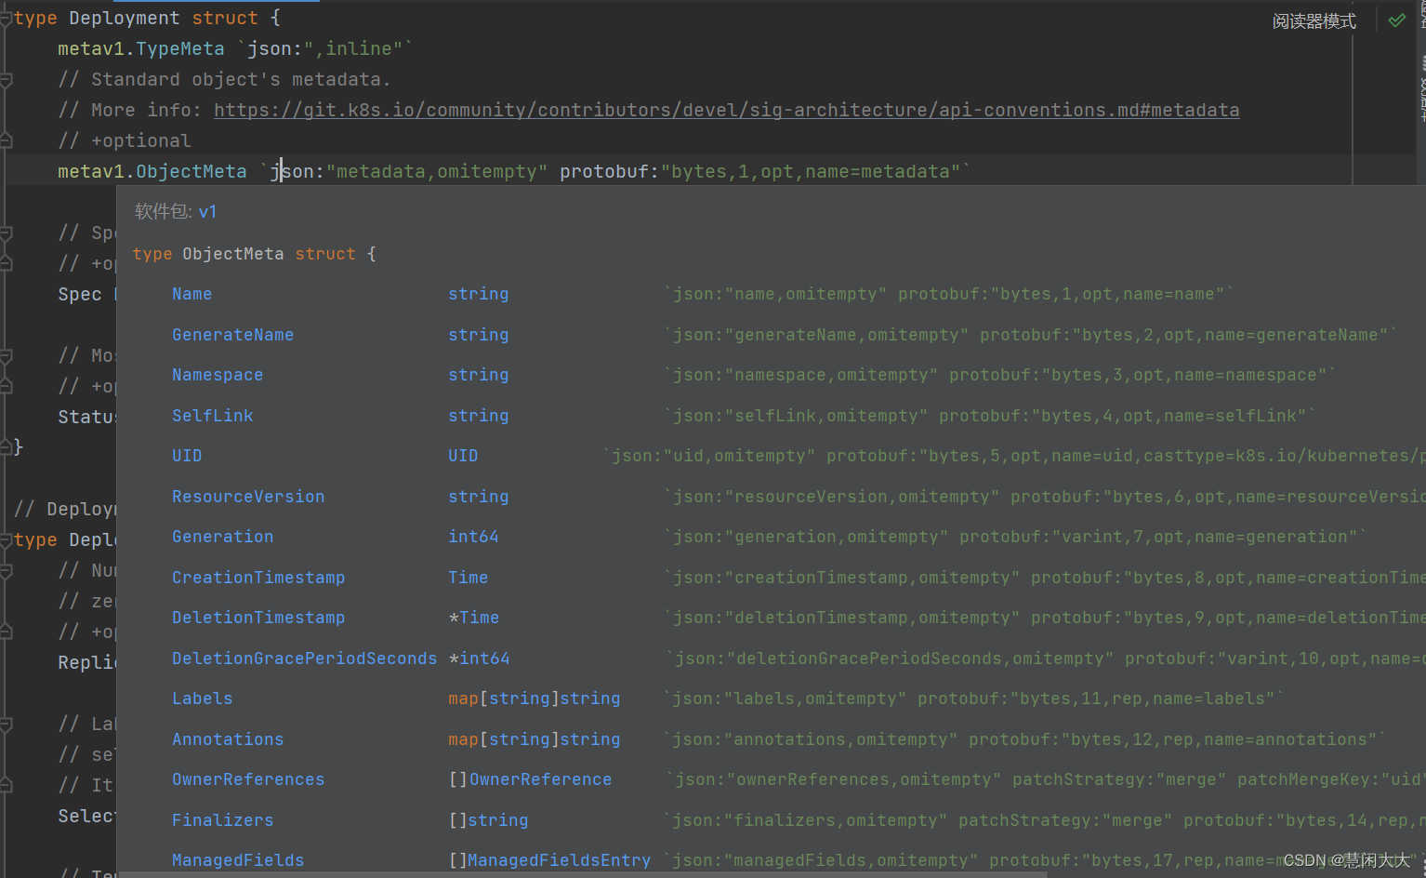The width and height of the screenshot is (1426, 878).
Task: Click the json:"metadata,omitempty" tag text
Action: (409, 172)
